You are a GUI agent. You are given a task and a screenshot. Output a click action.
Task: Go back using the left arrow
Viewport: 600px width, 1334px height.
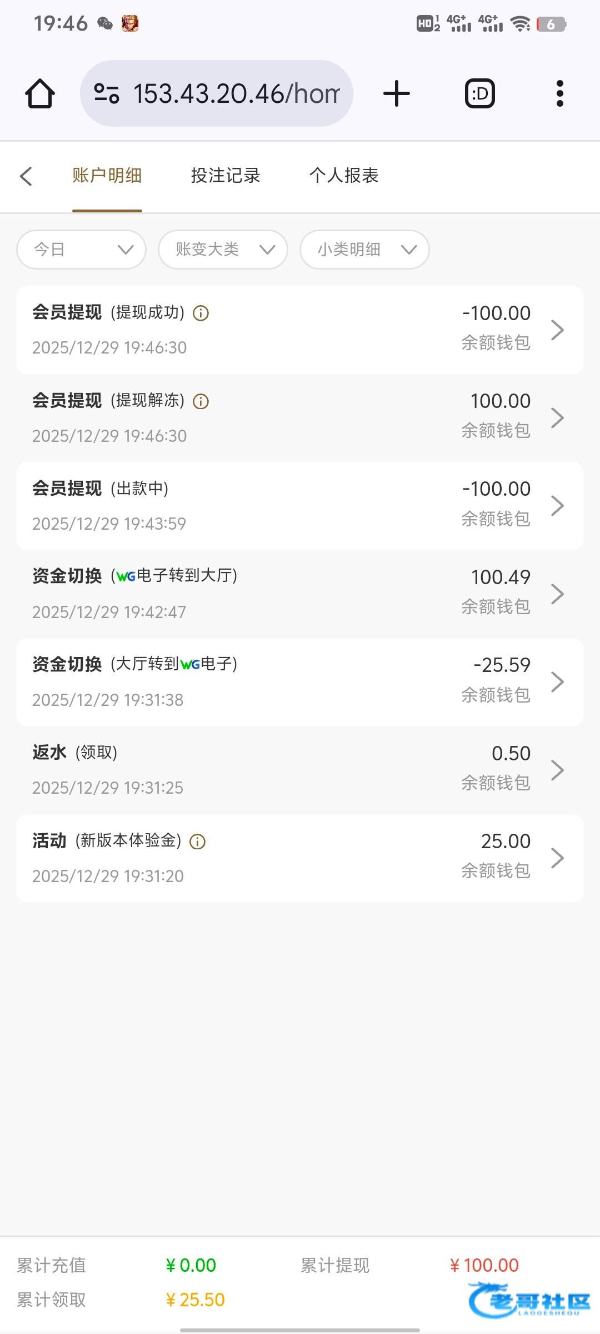point(26,176)
